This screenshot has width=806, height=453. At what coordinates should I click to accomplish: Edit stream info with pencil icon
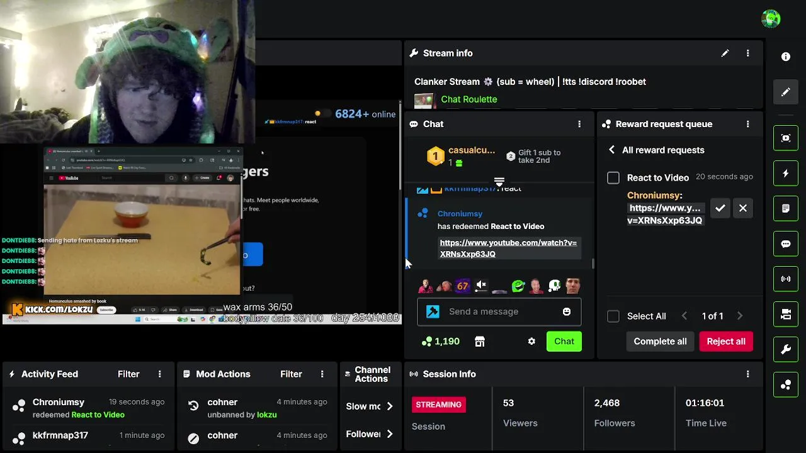point(725,53)
